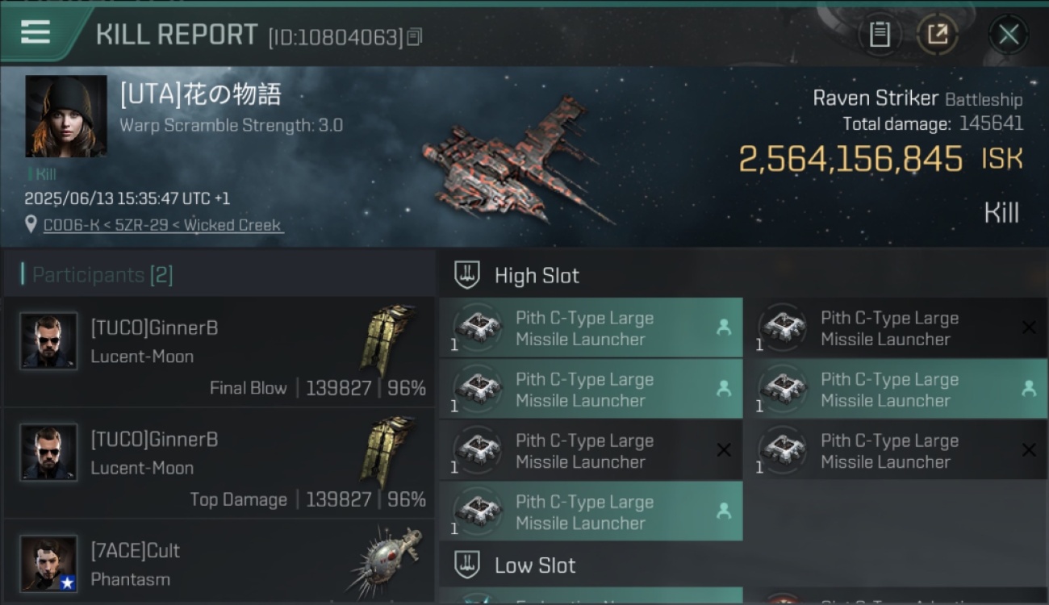Screen dimensions: 1049x605
Task: Select the Raven Striker ship image
Action: click(x=516, y=161)
